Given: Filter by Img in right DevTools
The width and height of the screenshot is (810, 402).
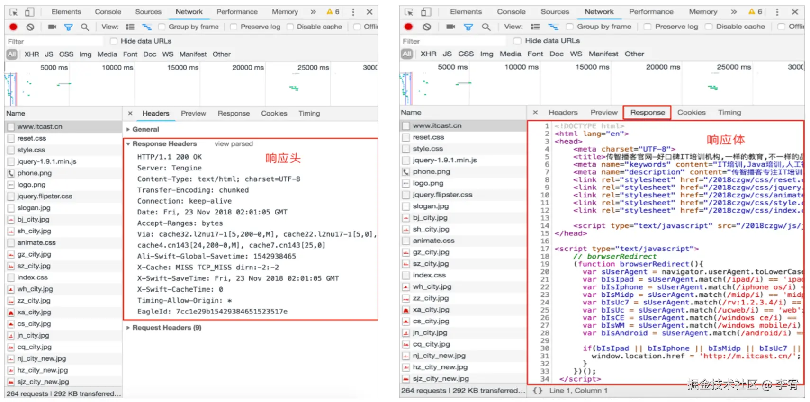Looking at the screenshot, I should (x=486, y=54).
